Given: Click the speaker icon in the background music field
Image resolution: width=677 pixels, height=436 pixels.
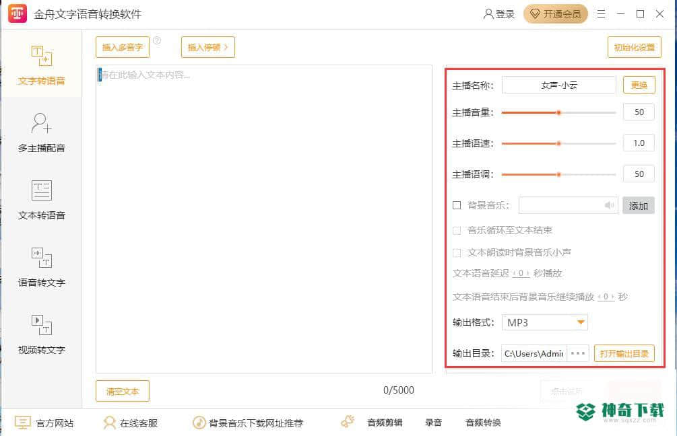Looking at the screenshot, I should point(609,205).
